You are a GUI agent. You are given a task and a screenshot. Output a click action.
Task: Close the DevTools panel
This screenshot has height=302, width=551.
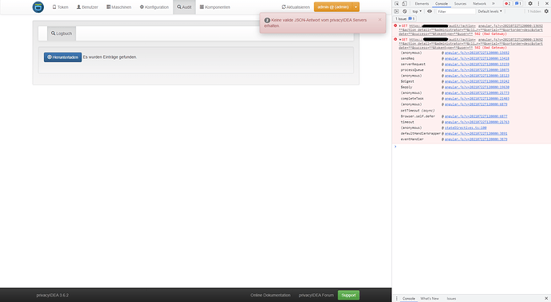pos(547,3)
